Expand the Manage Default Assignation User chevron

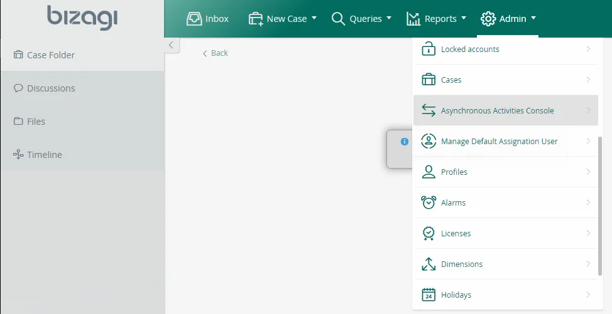(x=588, y=141)
